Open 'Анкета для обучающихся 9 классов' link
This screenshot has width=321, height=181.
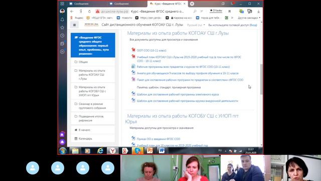[x=188, y=73]
